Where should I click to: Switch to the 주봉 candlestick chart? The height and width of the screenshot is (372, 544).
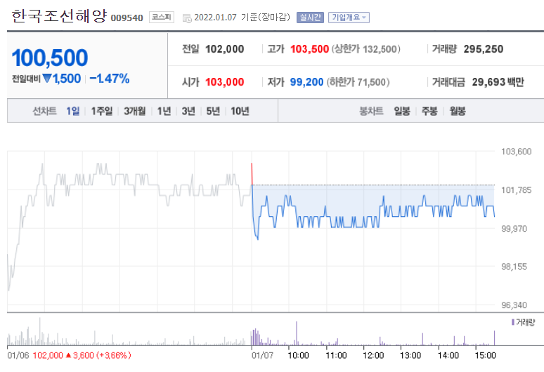click(x=429, y=111)
